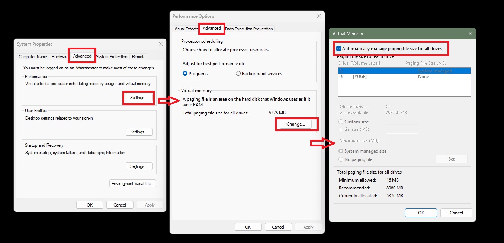Open the Remote tab
Image resolution: width=504 pixels, height=243 pixels.
[x=139, y=57]
